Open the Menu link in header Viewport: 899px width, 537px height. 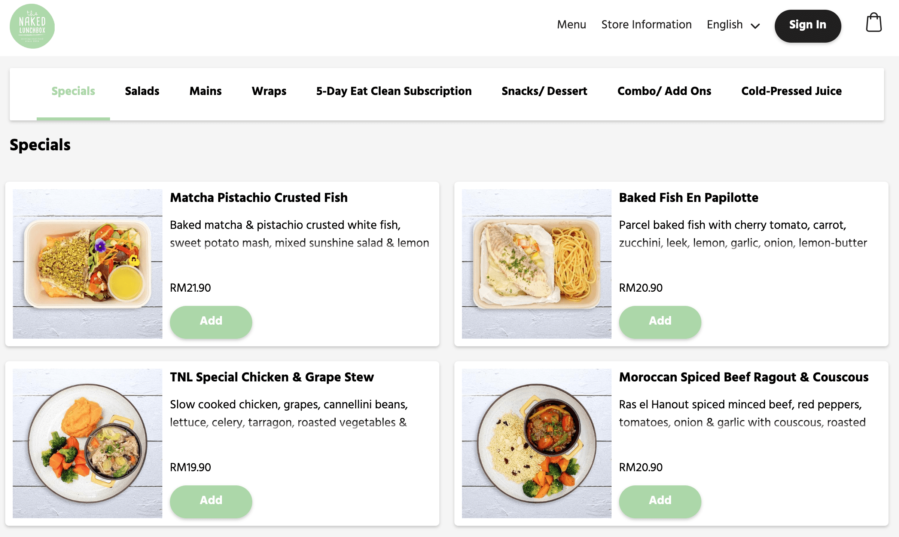[x=572, y=25]
